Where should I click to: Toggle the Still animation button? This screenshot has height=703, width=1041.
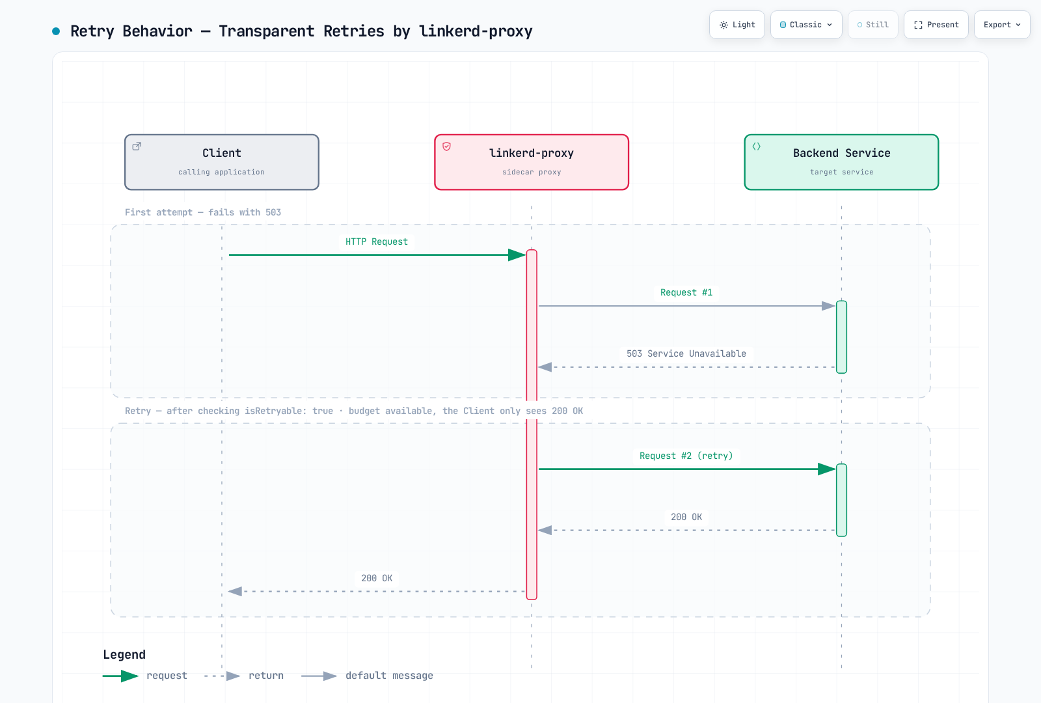coord(873,25)
